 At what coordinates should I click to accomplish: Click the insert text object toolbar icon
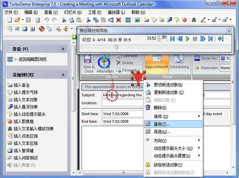(162, 20)
